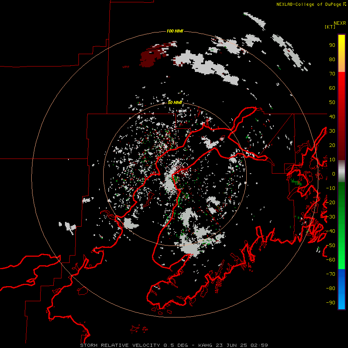Click the 40 value on velocity scale

tap(332, 116)
